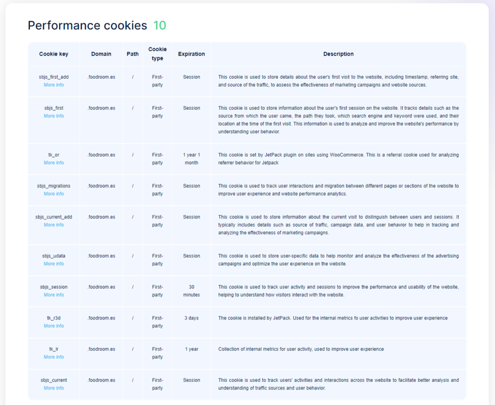Click More info for sbjs_udata
The image size is (495, 405).
pos(54,264)
